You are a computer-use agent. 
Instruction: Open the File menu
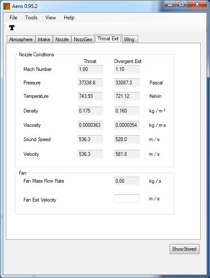coord(13,18)
